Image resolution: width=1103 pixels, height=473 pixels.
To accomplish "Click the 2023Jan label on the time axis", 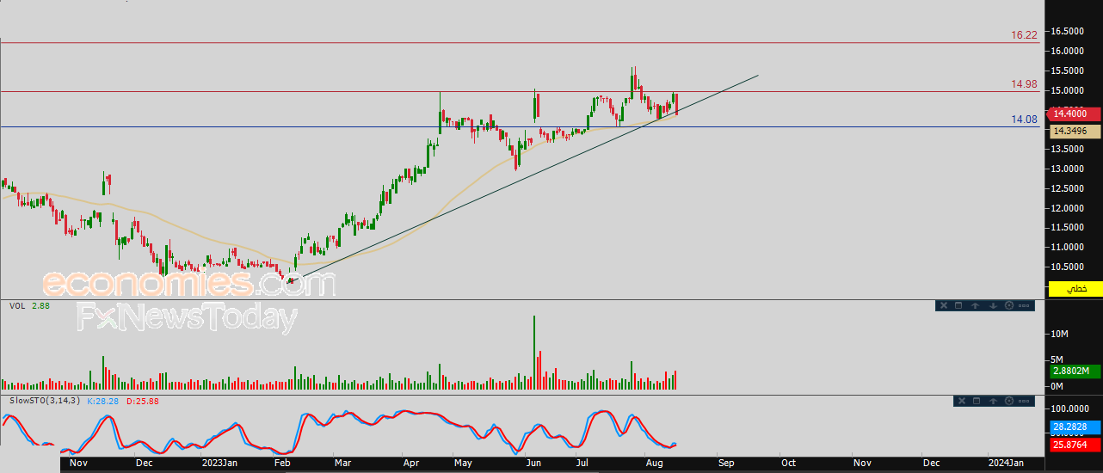I will 219,463.
